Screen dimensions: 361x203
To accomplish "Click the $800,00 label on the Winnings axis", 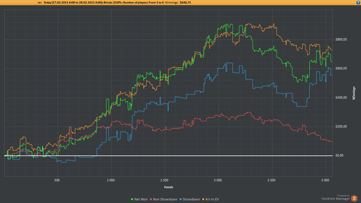I will tap(341, 40).
